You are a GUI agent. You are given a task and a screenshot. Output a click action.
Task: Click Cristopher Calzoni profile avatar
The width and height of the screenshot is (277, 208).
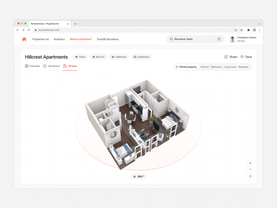pyautogui.click(x=232, y=39)
